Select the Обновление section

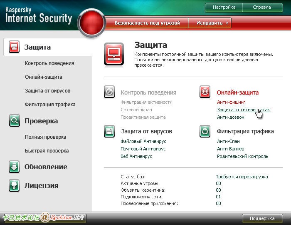click(x=46, y=167)
